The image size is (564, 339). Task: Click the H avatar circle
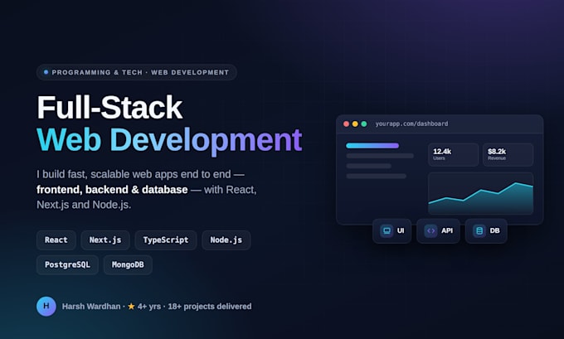click(46, 307)
